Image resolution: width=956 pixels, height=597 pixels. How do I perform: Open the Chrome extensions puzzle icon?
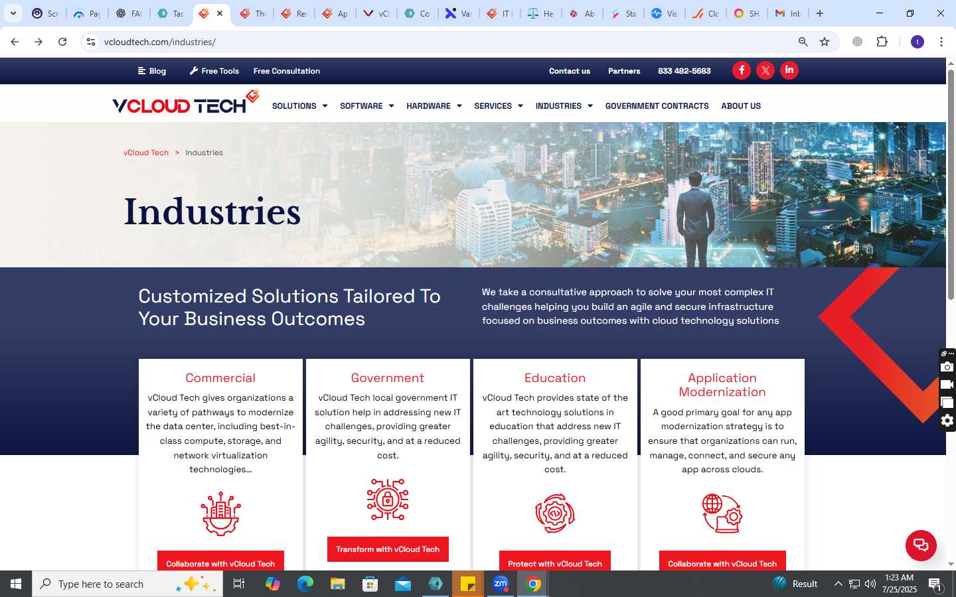pos(882,42)
